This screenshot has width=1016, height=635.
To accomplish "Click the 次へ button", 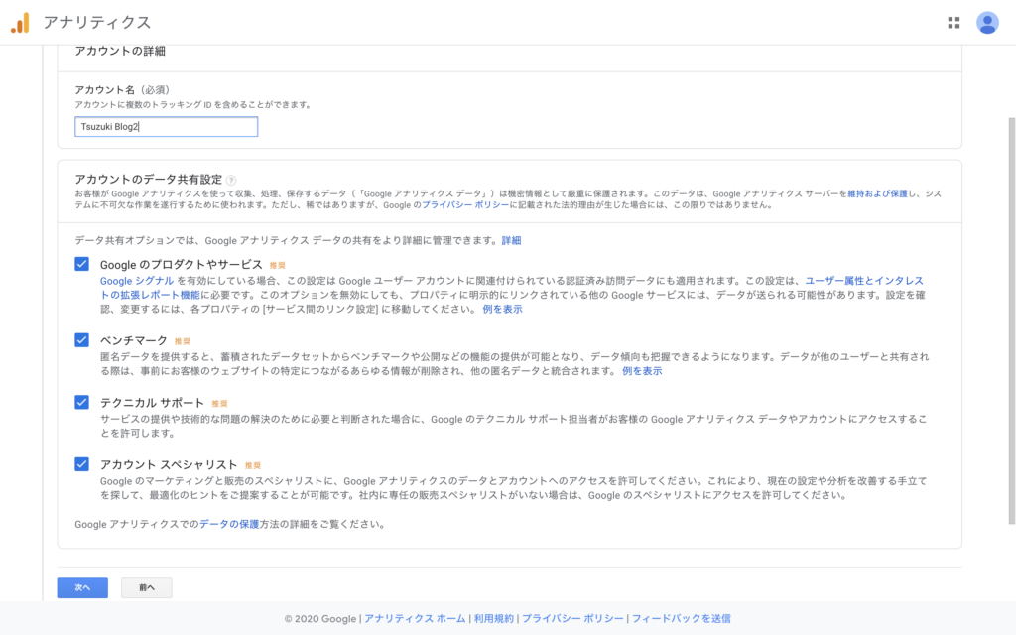I will pyautogui.click(x=82, y=587).
